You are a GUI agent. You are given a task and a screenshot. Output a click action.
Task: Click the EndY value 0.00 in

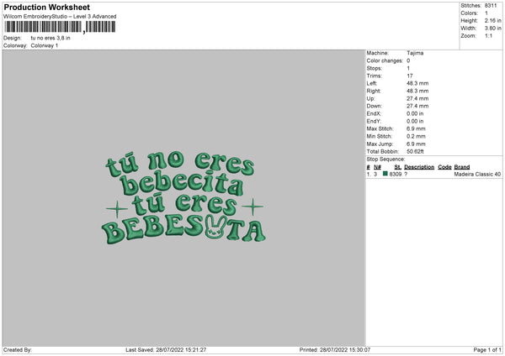coord(415,122)
